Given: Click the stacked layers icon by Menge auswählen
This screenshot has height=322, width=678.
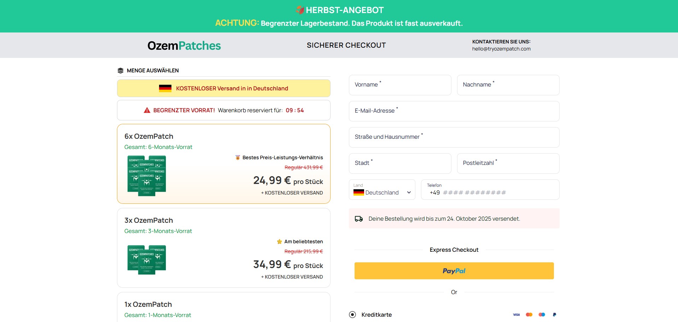Looking at the screenshot, I should [121, 71].
